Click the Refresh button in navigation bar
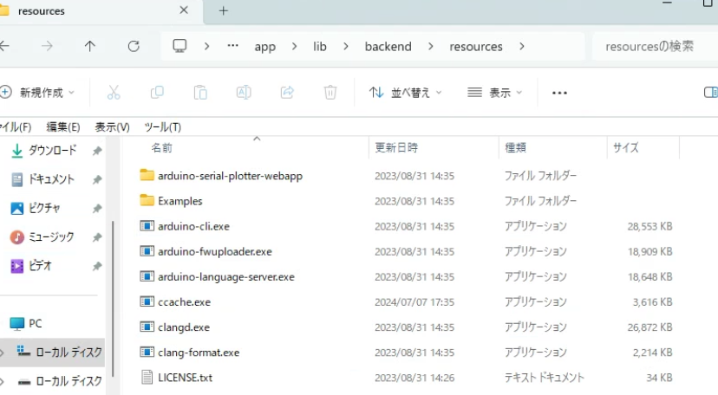Screen dimensions: 718x395 (133, 46)
